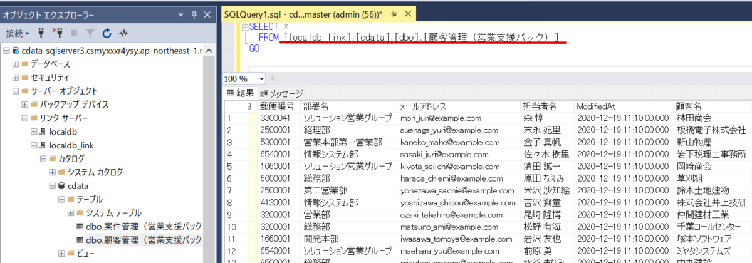
Task: Click folder icon next to バックアップ デバイス
Action: pyautogui.click(x=34, y=105)
